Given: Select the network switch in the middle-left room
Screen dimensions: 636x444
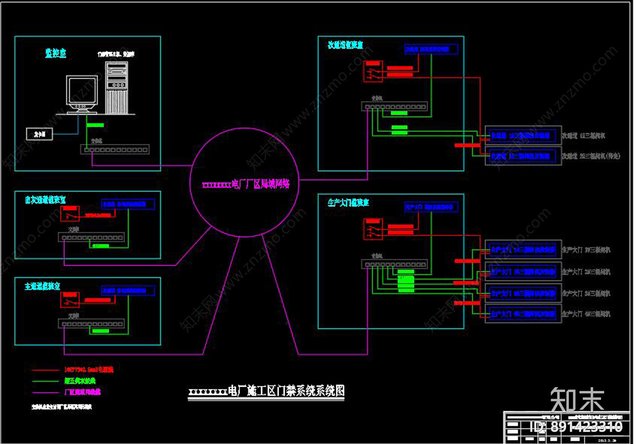Looking at the screenshot, I should (x=91, y=238).
